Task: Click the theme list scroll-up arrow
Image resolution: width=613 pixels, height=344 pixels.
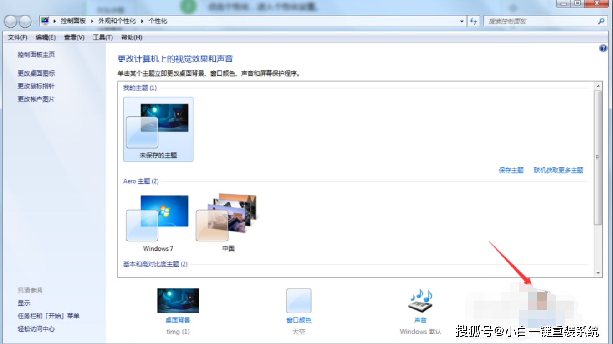Action: (x=598, y=86)
